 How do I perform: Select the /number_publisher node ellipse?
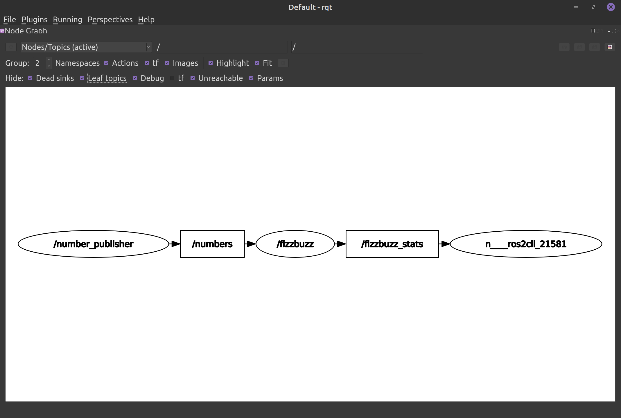[x=93, y=244]
